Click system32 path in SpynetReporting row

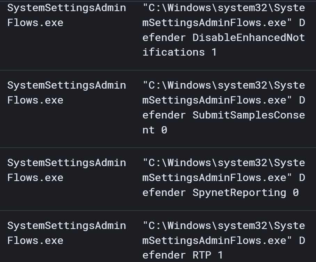[242, 163]
